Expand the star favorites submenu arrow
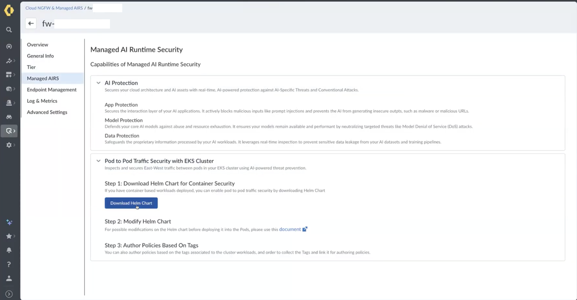The width and height of the screenshot is (577, 300). pos(14,236)
